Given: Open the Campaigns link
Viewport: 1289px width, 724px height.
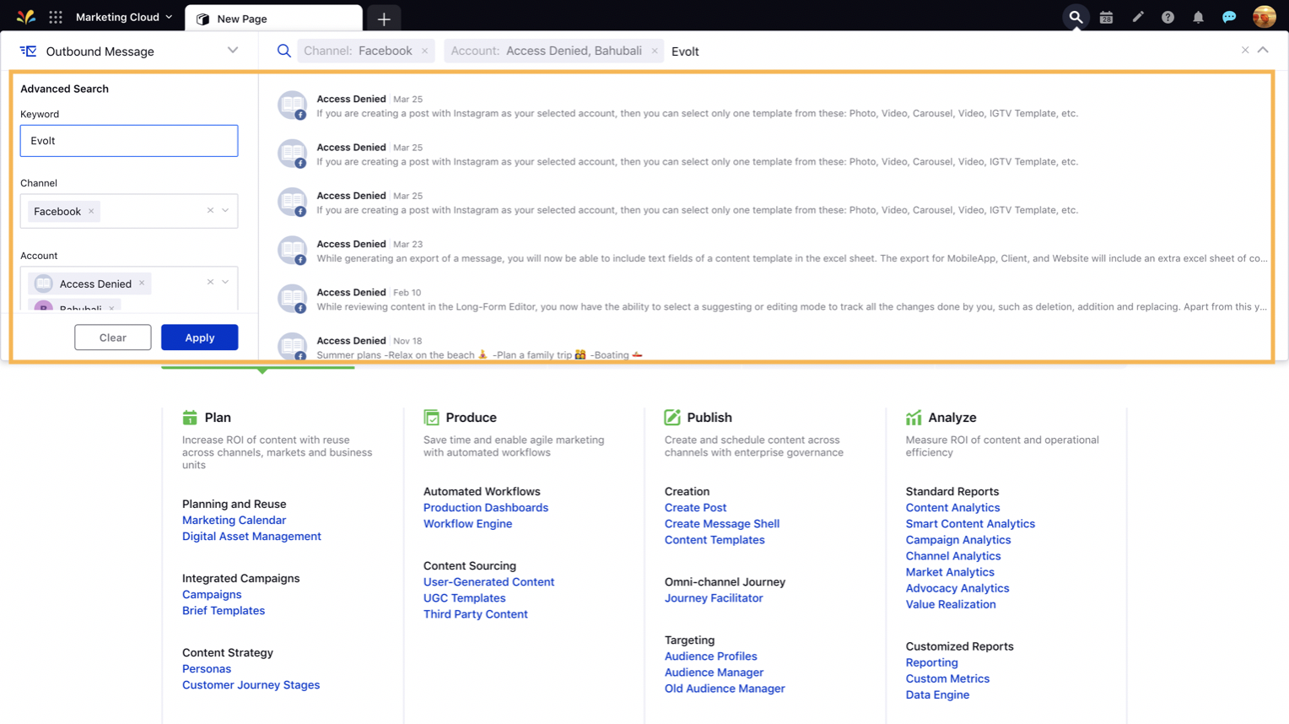Looking at the screenshot, I should pyautogui.click(x=212, y=595).
